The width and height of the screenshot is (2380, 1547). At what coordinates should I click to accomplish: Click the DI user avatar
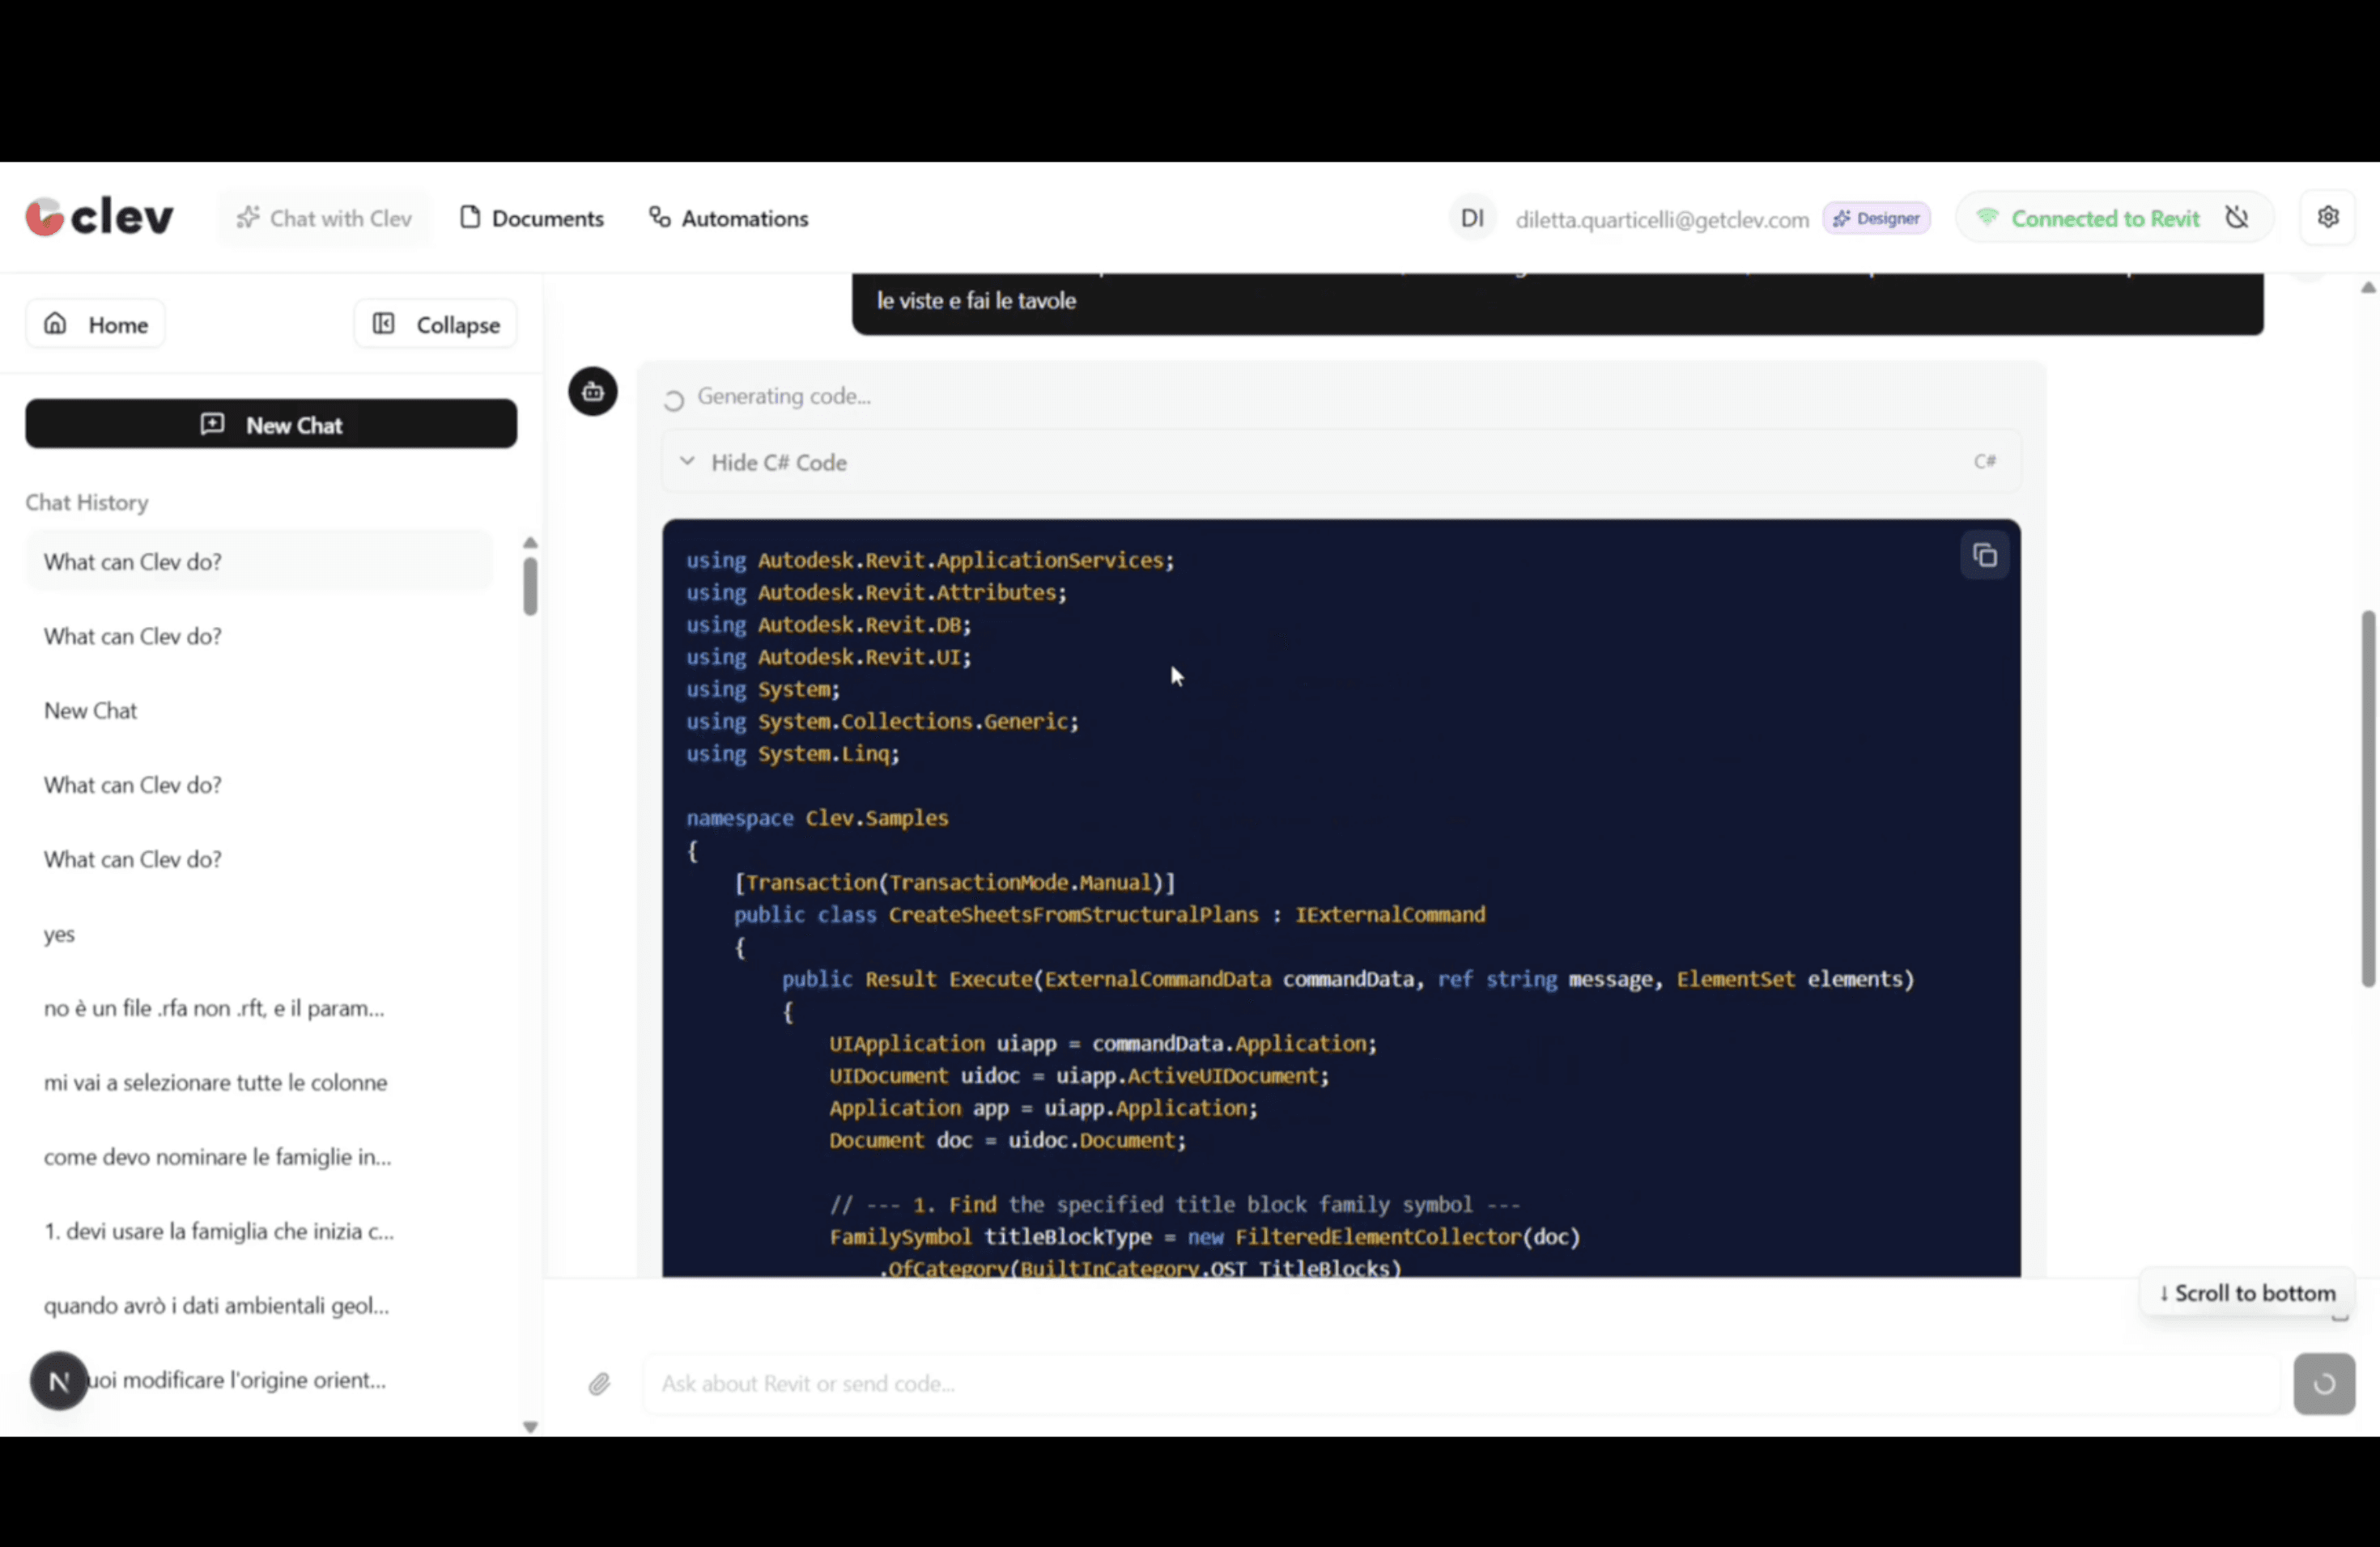coord(1471,218)
